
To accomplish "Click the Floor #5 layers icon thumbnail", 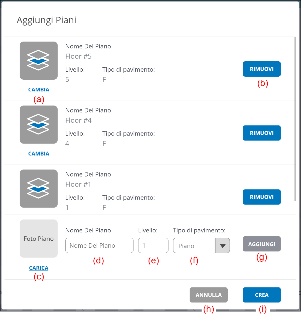I will pyautogui.click(x=39, y=61).
